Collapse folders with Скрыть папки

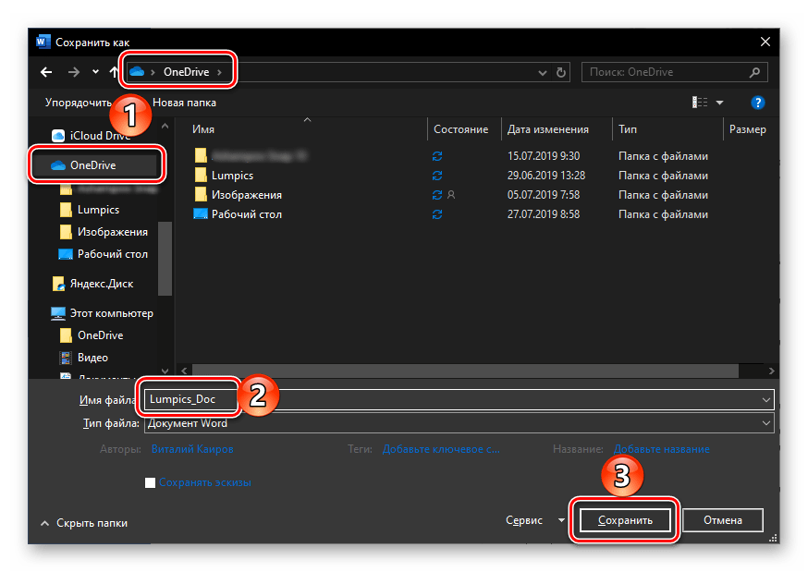click(84, 523)
